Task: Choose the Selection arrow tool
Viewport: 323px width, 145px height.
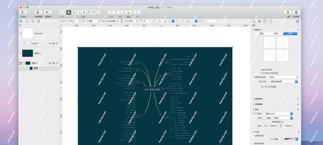Action: coord(69,12)
